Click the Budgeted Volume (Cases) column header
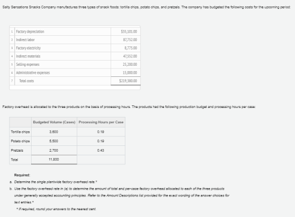This screenshot has width=295, height=217. coord(54,122)
